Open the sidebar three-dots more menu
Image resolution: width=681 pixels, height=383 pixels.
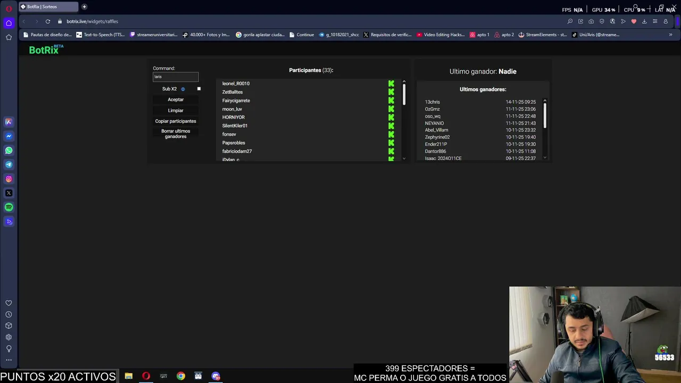tap(9, 360)
